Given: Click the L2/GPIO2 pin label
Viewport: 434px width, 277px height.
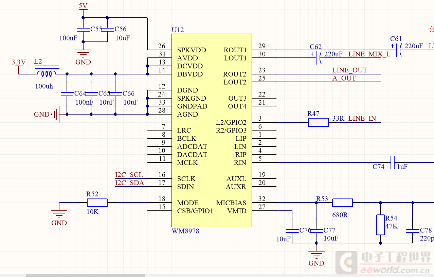Looking at the screenshot, I should (x=231, y=122).
